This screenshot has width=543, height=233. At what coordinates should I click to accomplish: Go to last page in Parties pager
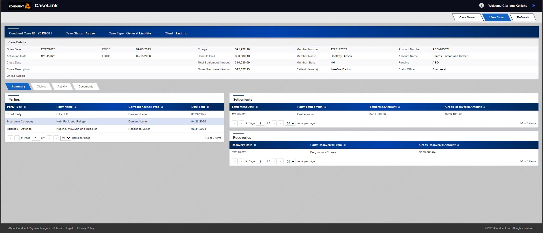56,138
